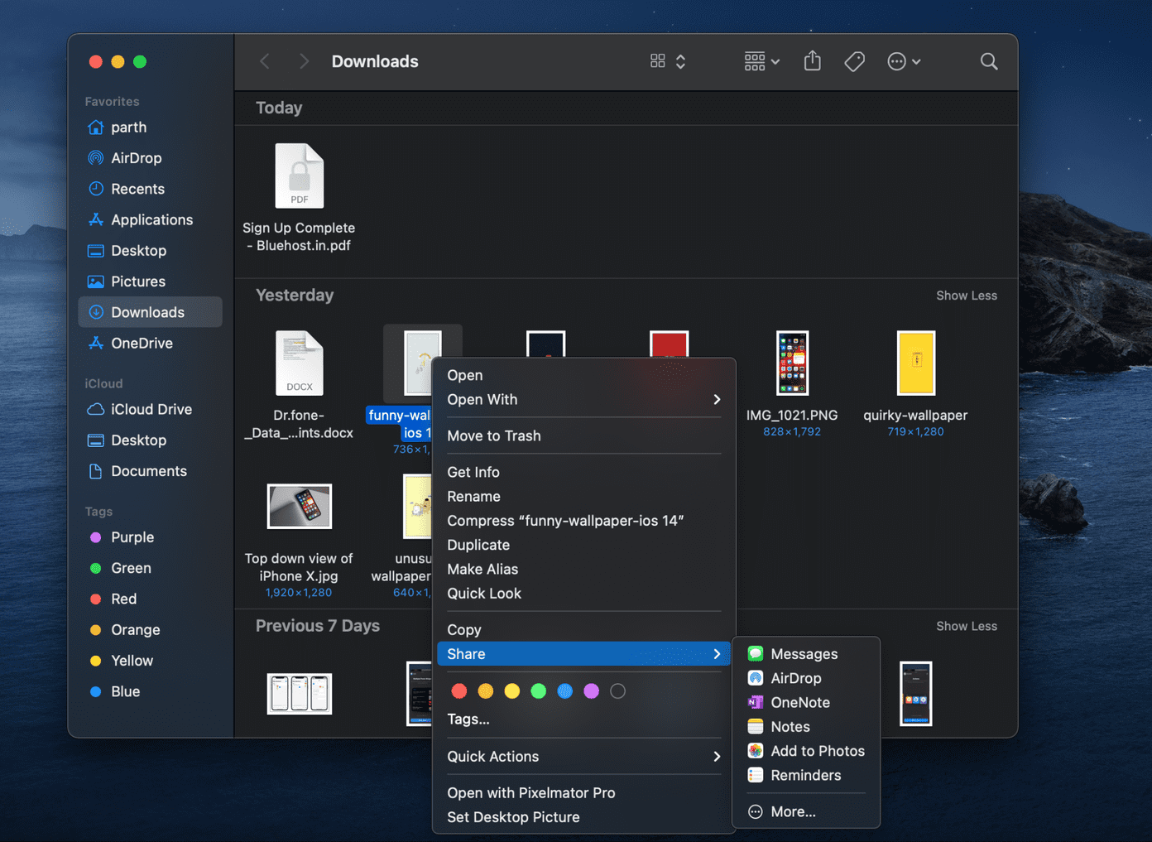Share to Reminders
The height and width of the screenshot is (842, 1152).
(806, 775)
